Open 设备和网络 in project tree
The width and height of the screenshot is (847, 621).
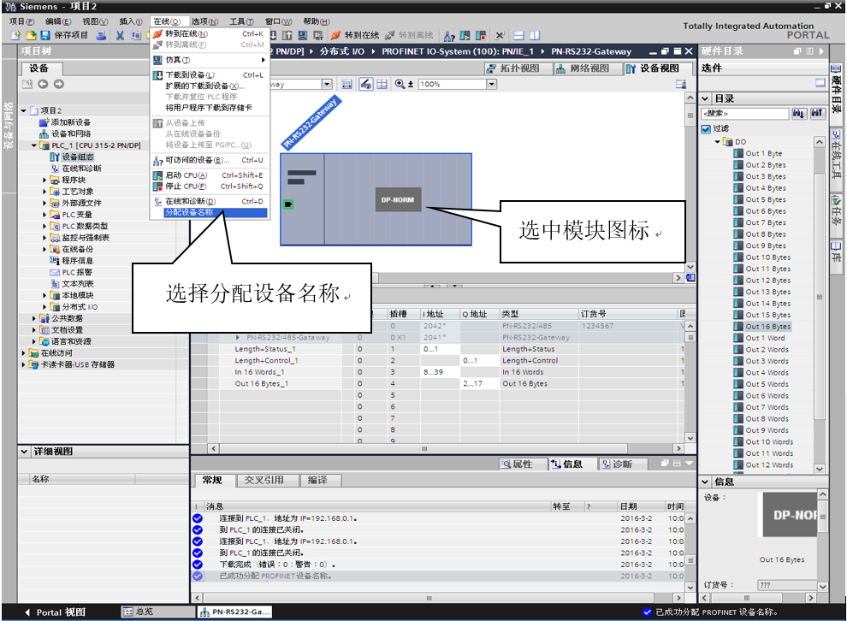pos(65,134)
